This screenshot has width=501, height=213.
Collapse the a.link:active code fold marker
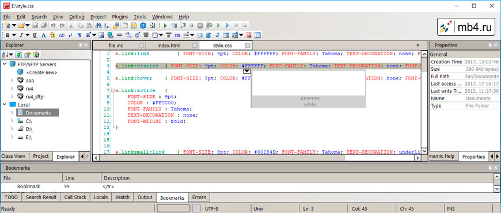[112, 91]
